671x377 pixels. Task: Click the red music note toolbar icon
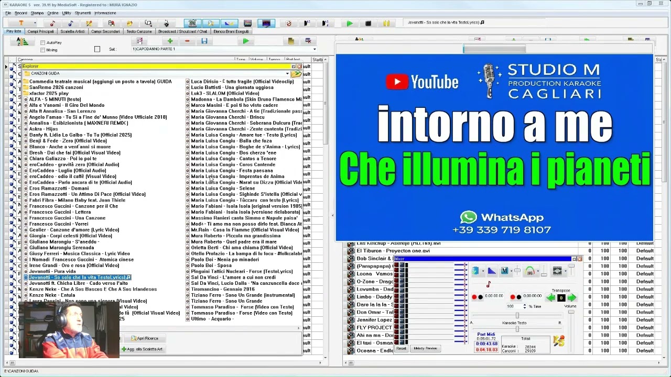click(x=52, y=23)
